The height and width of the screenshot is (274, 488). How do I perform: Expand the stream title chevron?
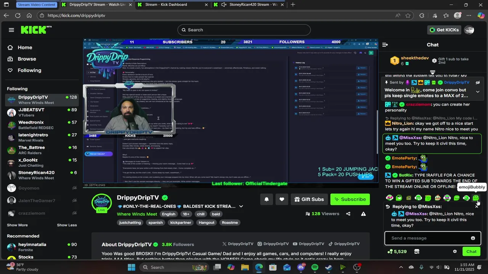point(241,206)
